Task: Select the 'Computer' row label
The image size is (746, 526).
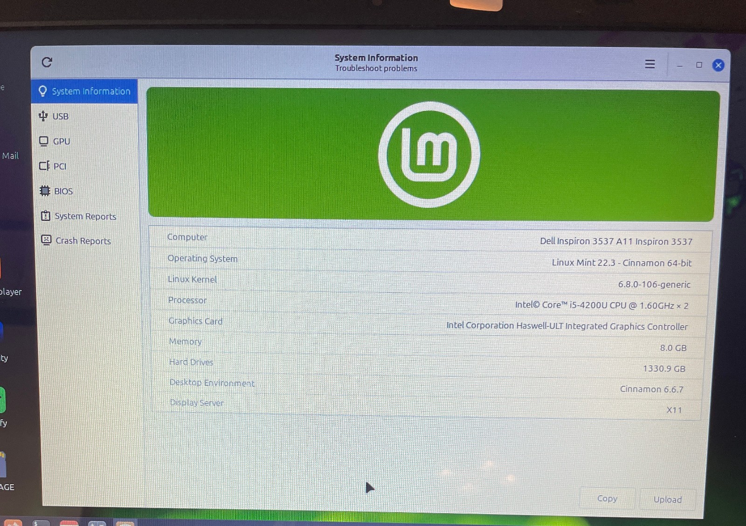Action: tap(187, 237)
